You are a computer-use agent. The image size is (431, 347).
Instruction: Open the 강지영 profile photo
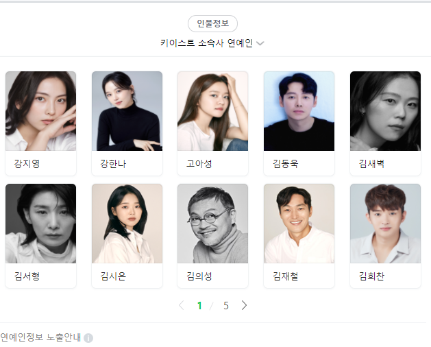(x=40, y=111)
